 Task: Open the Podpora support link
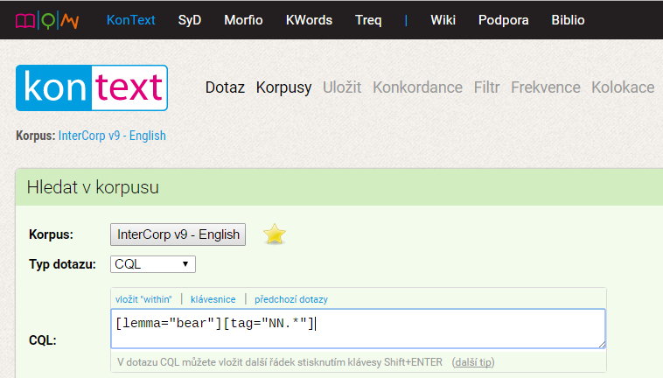[x=503, y=20]
